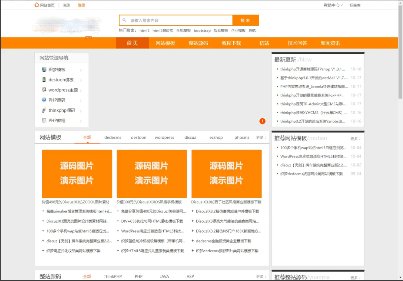Click the orange 搜索 button
403x281 pixels.
pos(246,20)
